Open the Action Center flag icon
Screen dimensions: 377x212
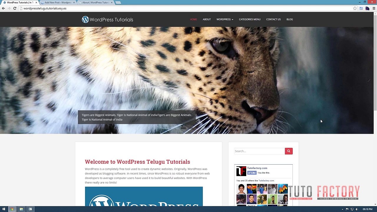tap(347, 209)
